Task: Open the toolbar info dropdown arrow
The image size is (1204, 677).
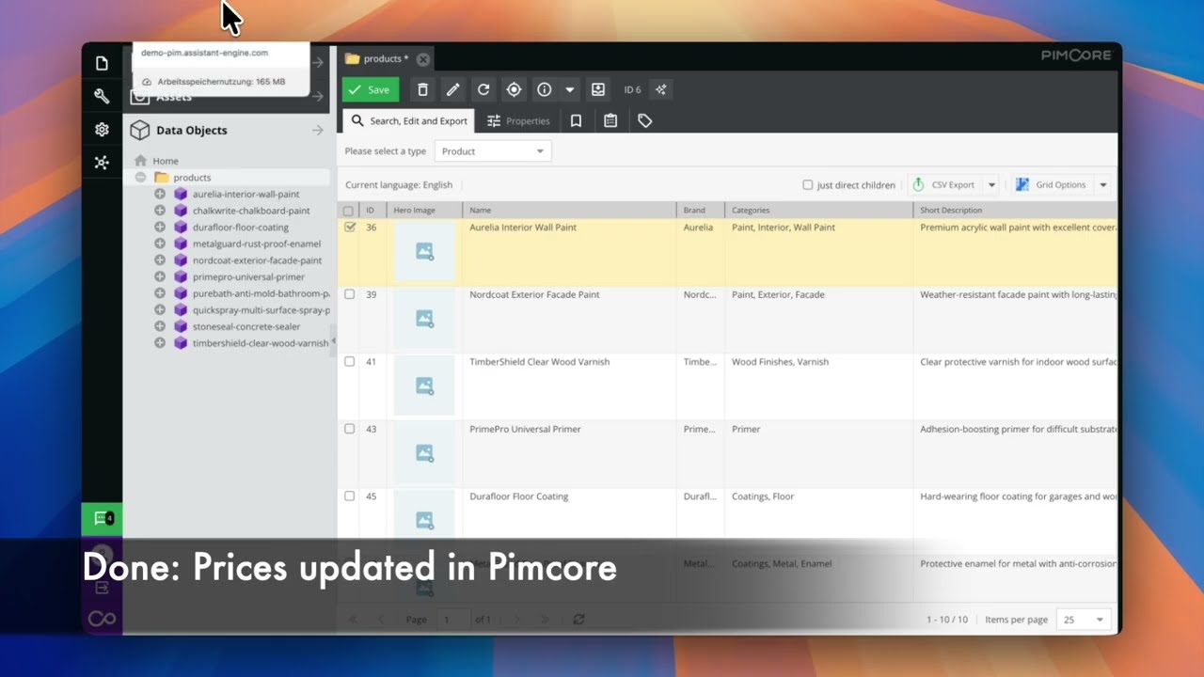Action: 569,89
